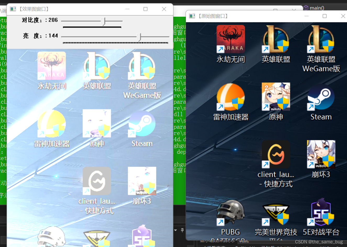The height and width of the screenshot is (247, 347).
Task: Click the 效果图窗口 title bar app icon
Action: click(13, 9)
